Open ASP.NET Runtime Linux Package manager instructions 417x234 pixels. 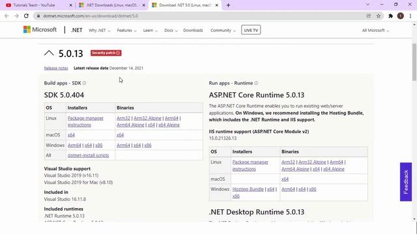point(250,166)
